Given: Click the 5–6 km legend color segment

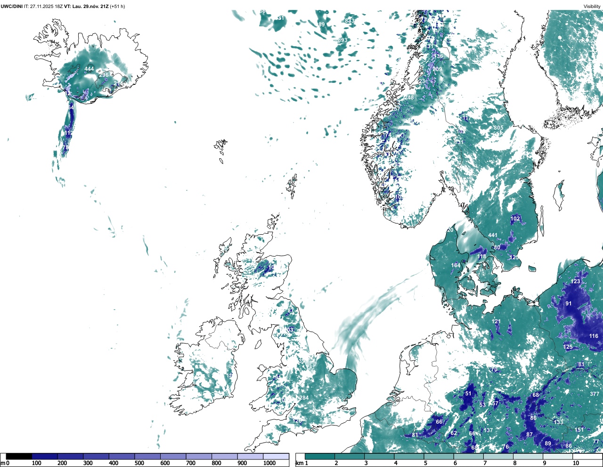Looking at the screenshot, I should [x=438, y=456].
